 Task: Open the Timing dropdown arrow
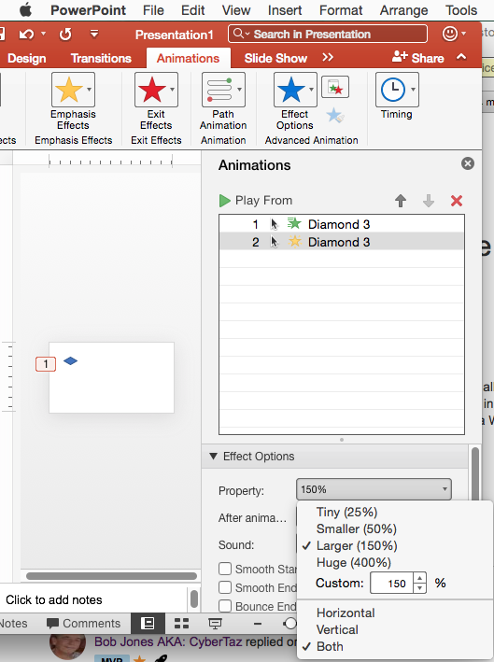click(x=413, y=90)
